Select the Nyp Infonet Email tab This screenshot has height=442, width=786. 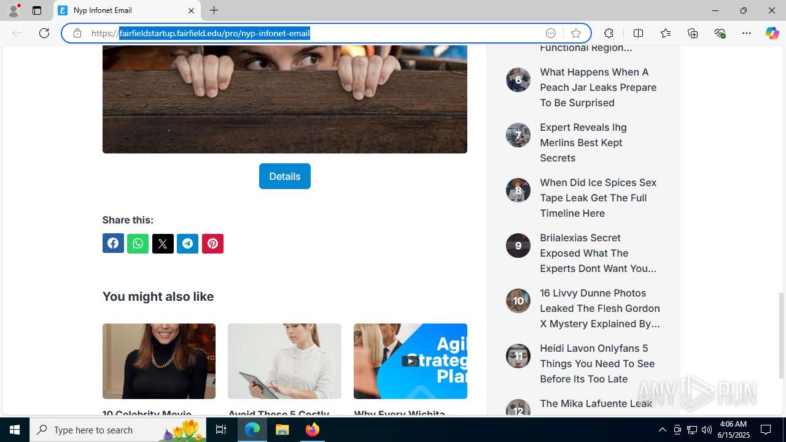tap(127, 10)
